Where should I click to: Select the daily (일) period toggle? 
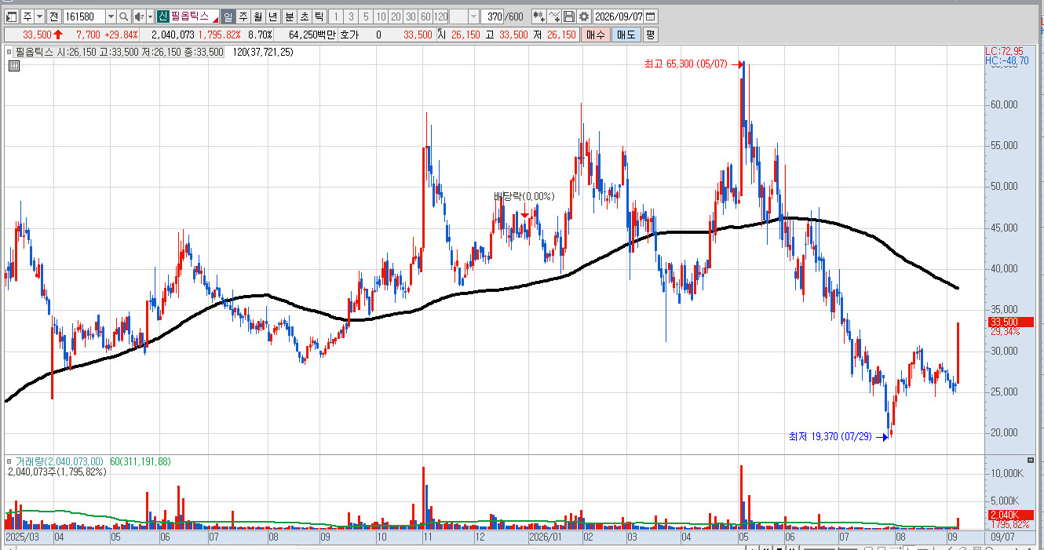coord(228,16)
